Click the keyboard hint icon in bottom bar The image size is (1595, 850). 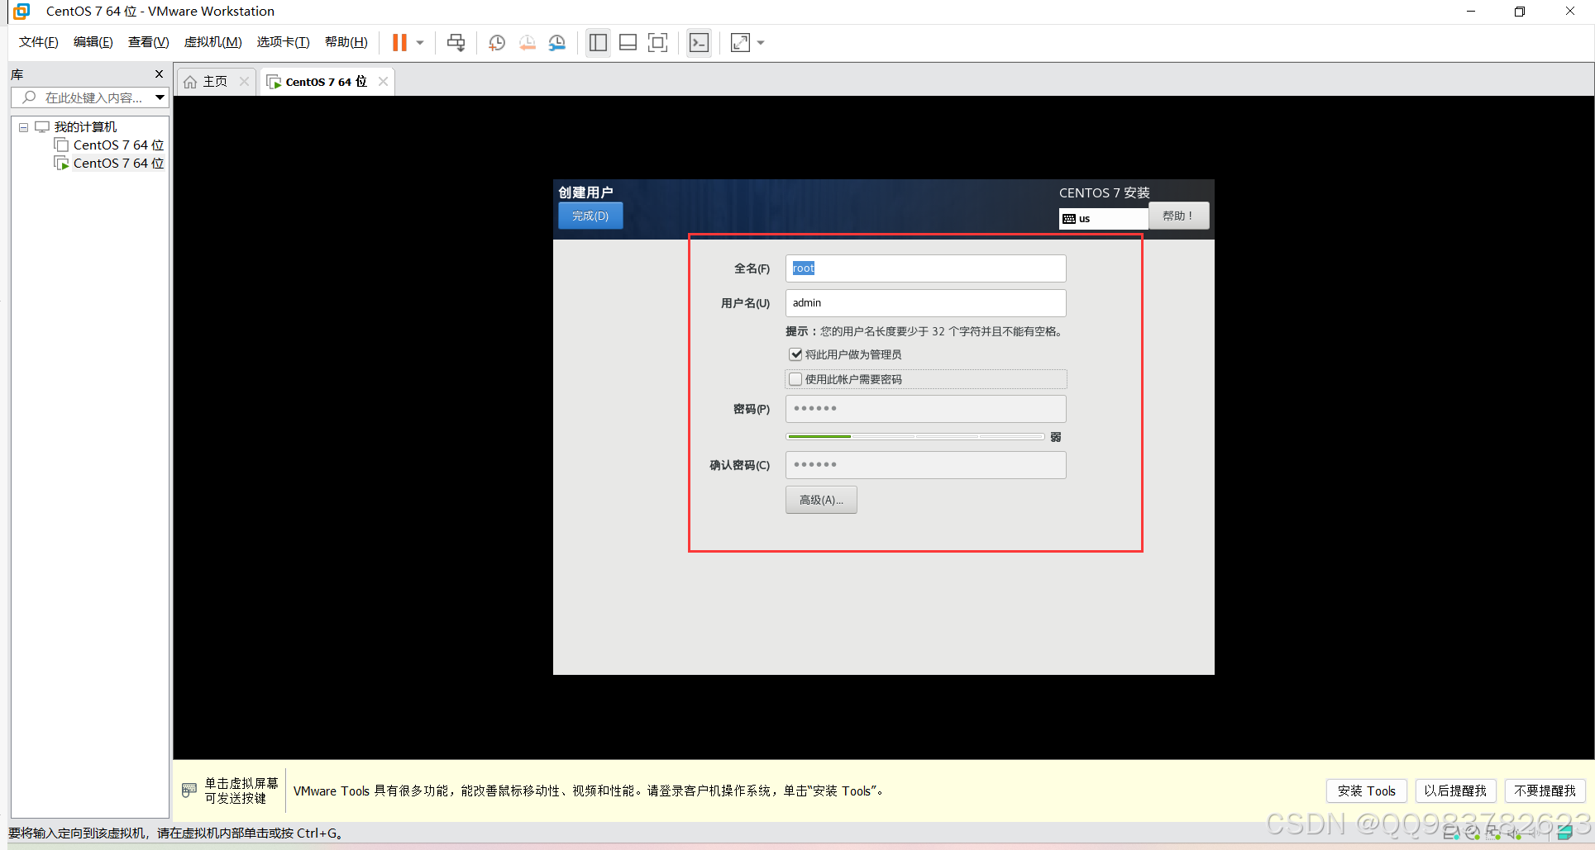click(189, 791)
